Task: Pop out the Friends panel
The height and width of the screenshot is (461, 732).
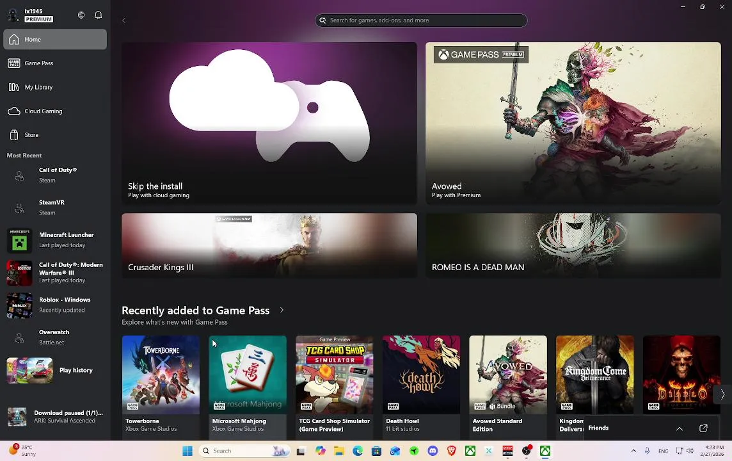Action: click(x=703, y=428)
